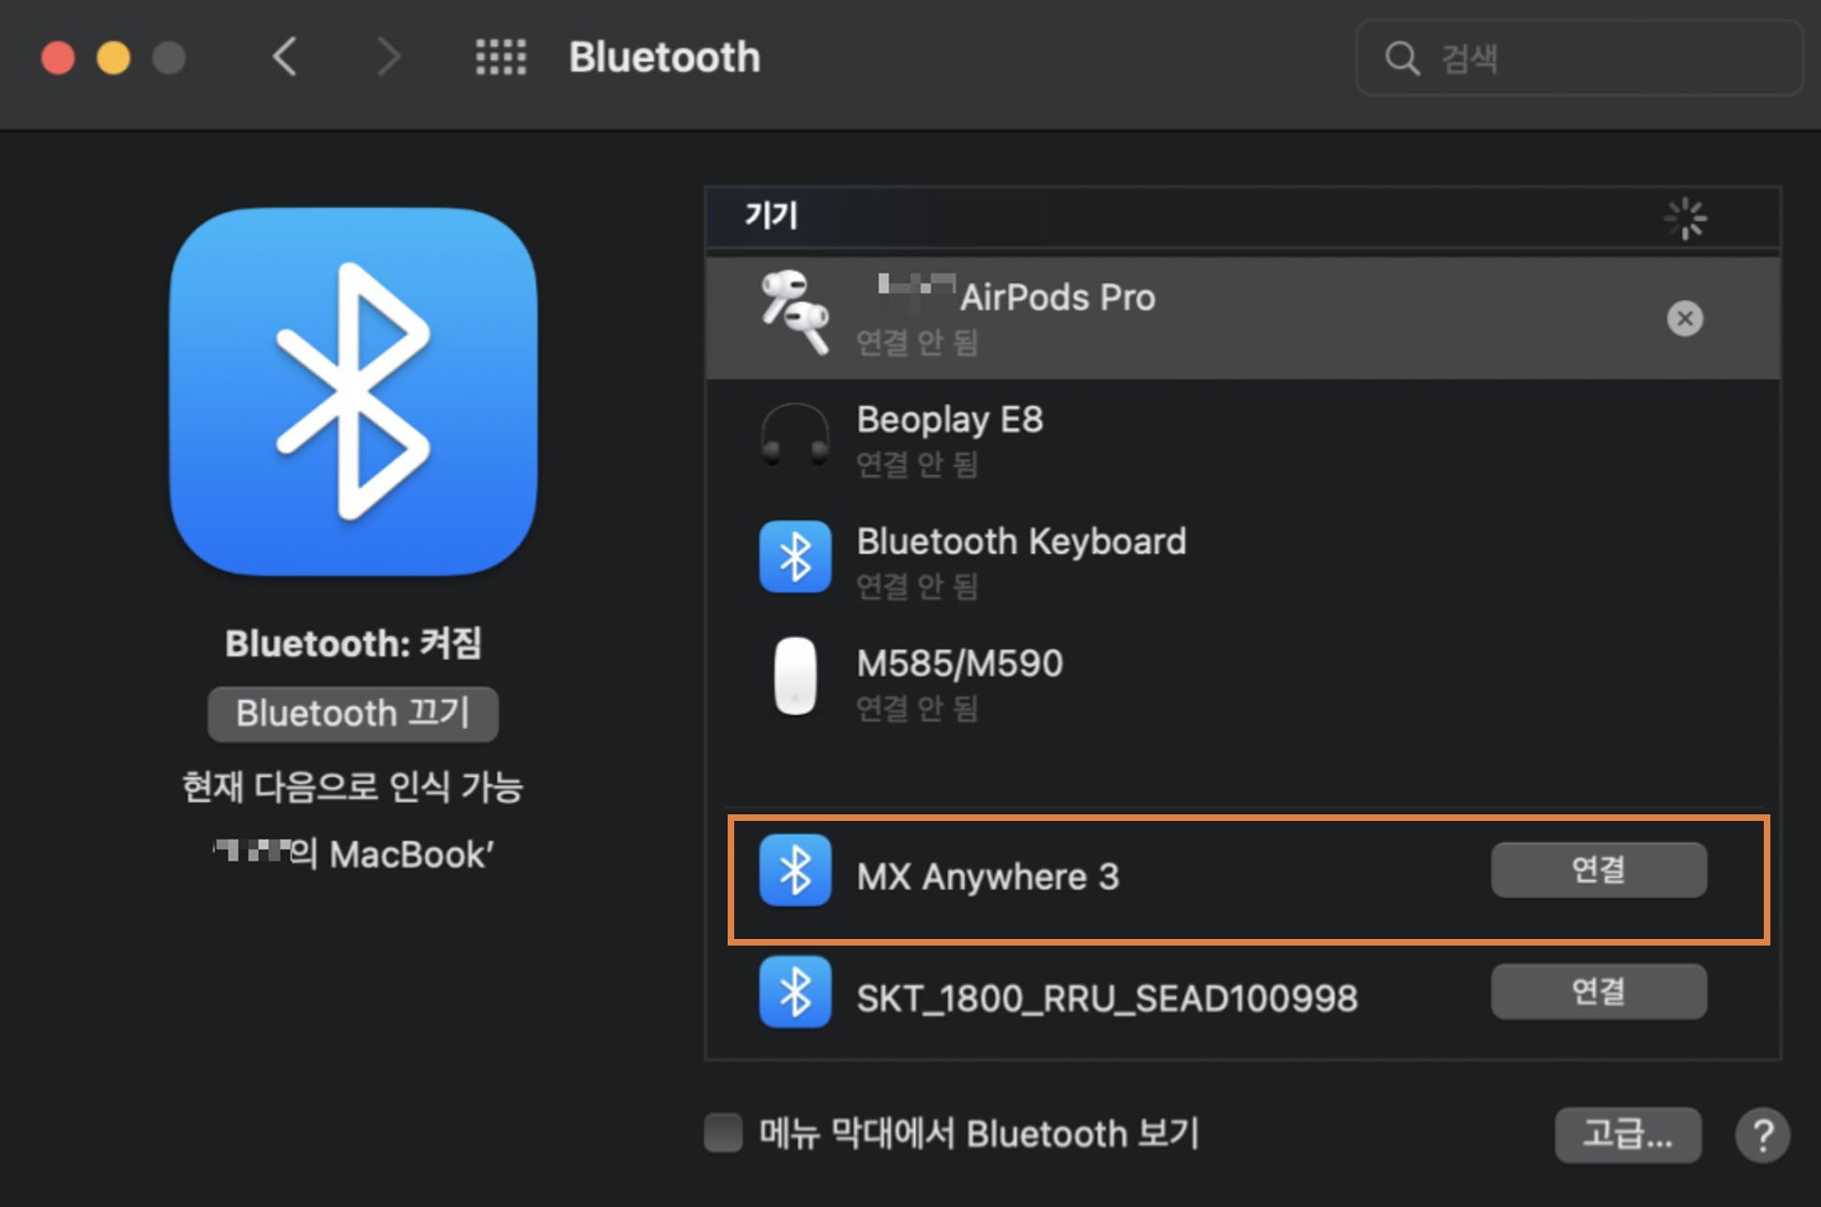Click the MX Anywhere 3 Bluetooth icon
This screenshot has height=1207, width=1821.
point(794,871)
